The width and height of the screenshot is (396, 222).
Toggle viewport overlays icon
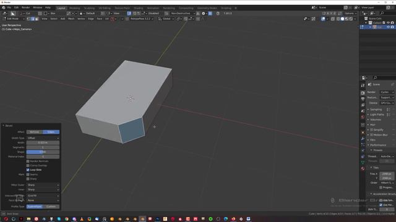point(323,19)
